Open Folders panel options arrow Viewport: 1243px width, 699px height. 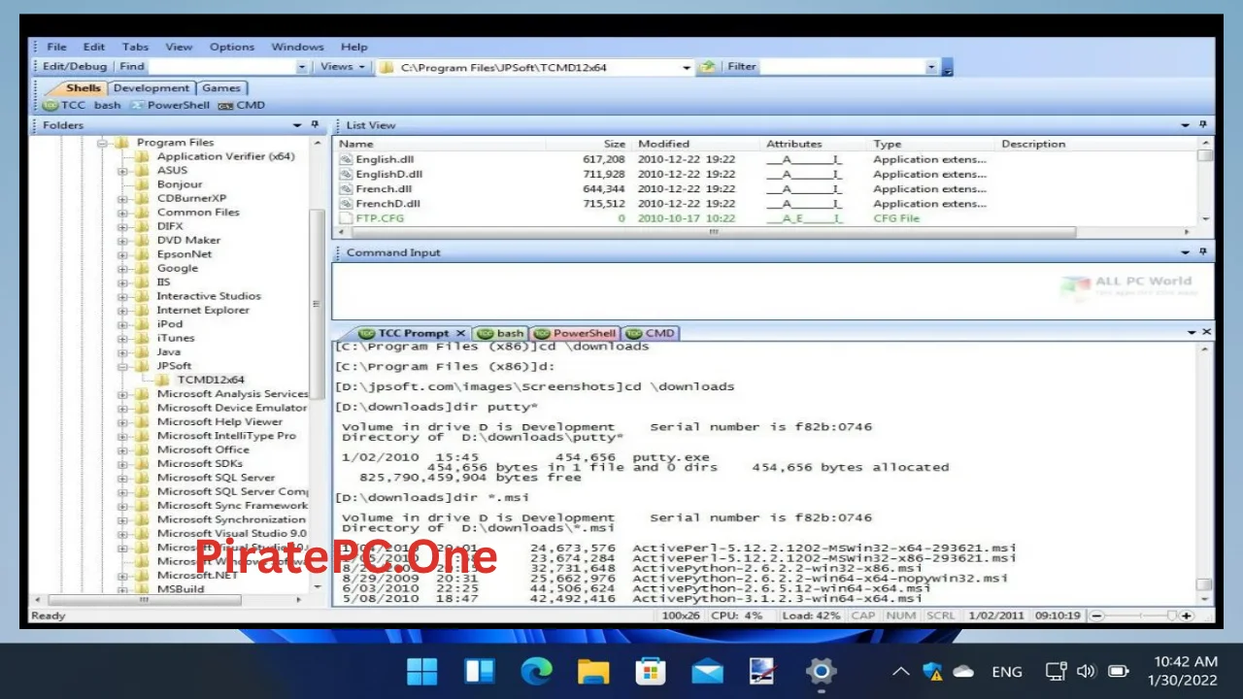coord(297,125)
